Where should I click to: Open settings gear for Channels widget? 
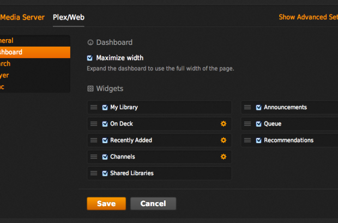tap(223, 157)
